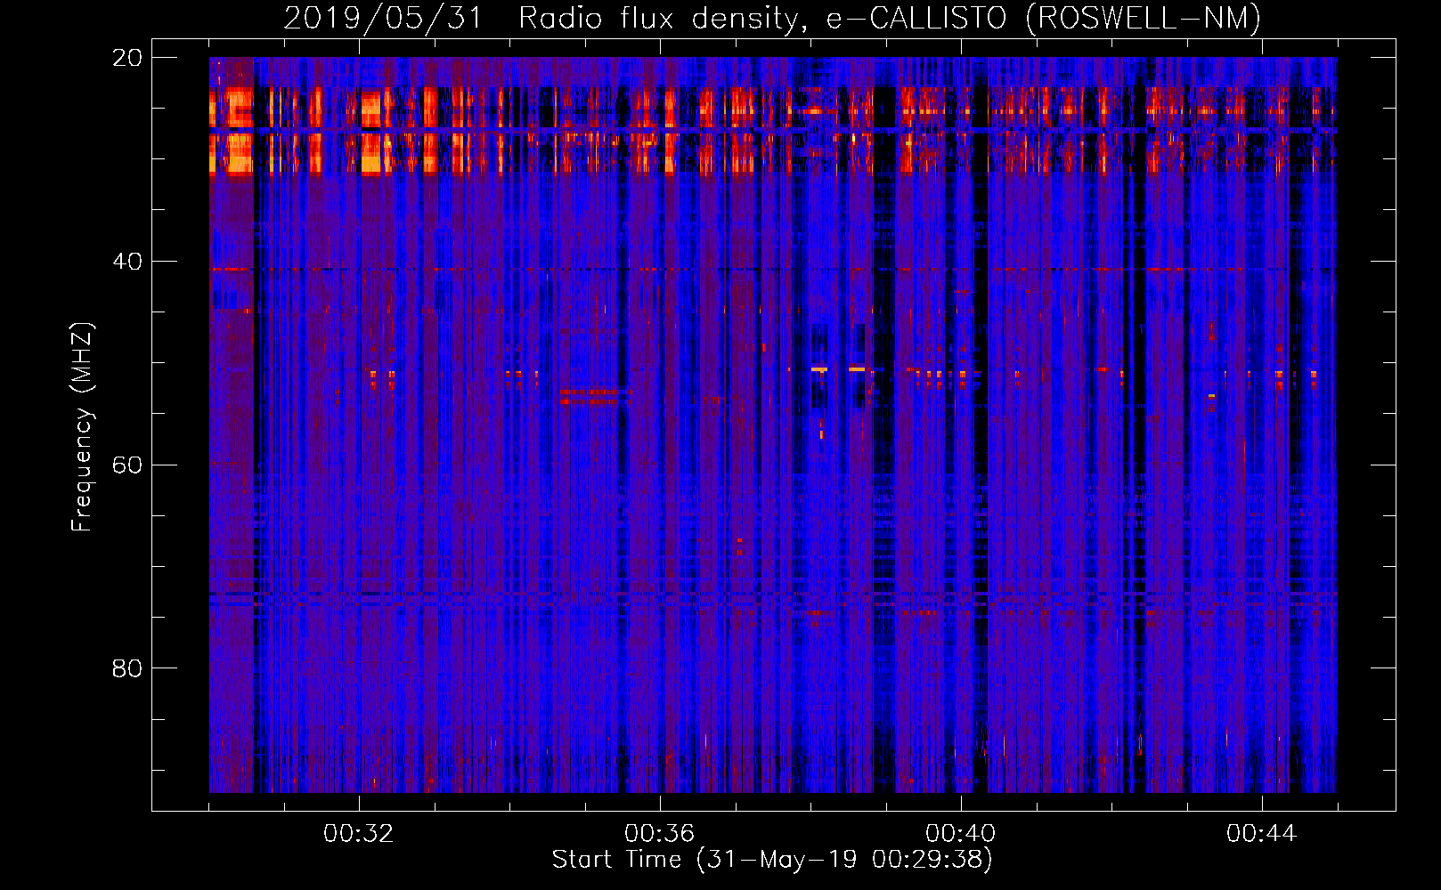Click the frequency tick label '60'
Viewport: 1441px width, 890px height.
tap(127, 465)
